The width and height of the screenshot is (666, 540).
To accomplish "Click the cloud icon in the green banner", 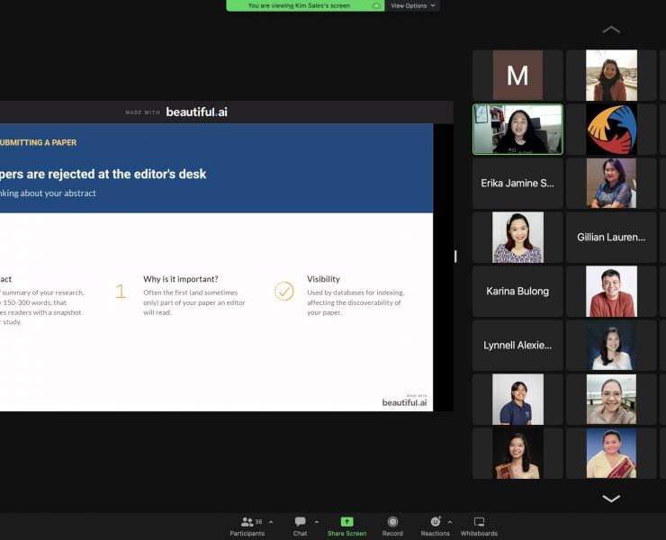I will click(x=376, y=5).
